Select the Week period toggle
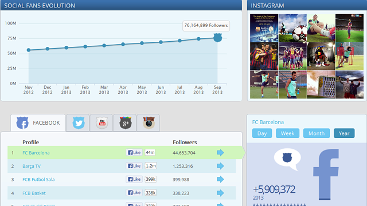This screenshot has width=367, height=206. (x=287, y=133)
